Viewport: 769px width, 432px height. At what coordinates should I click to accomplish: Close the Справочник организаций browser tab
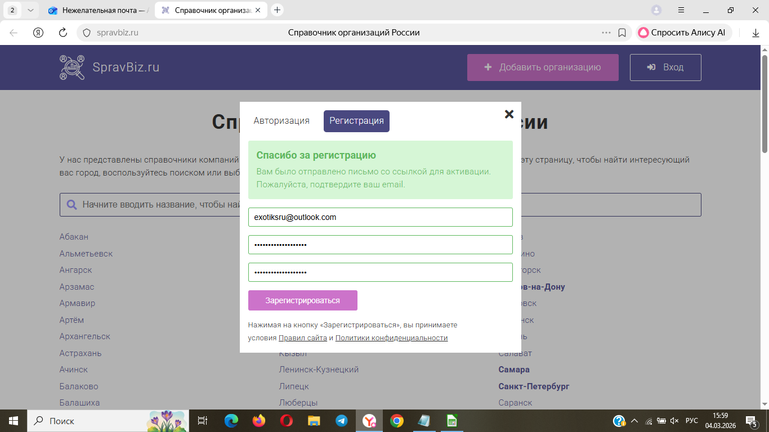pos(258,10)
